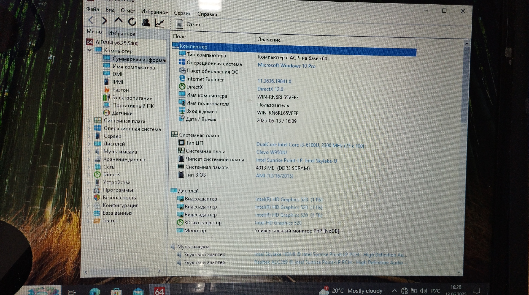Expand the Тесты tree node

[88, 221]
